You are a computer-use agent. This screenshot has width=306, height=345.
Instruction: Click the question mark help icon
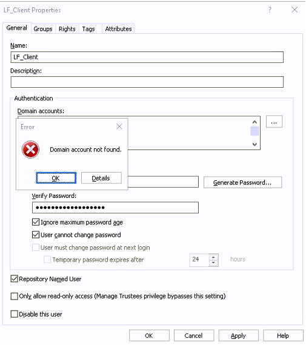[270, 10]
